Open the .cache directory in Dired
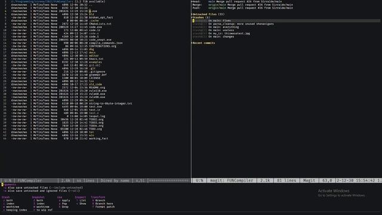 pyautogui.click(x=94, y=21)
